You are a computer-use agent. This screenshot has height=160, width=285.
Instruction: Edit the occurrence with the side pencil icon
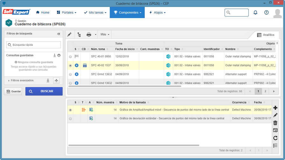tap(275, 115)
